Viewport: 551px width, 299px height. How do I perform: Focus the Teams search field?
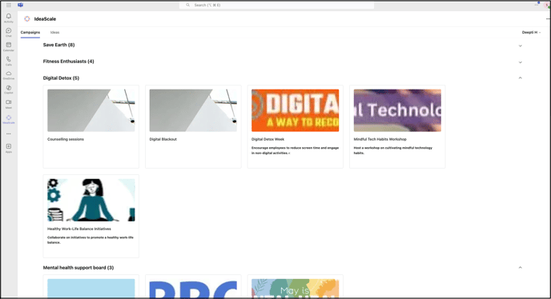point(276,5)
